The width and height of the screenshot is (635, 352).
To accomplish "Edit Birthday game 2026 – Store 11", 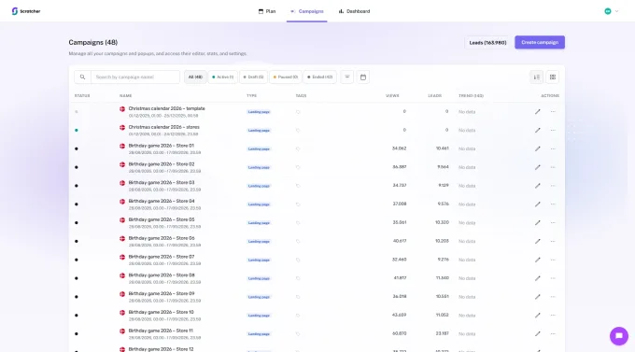I will (537, 333).
